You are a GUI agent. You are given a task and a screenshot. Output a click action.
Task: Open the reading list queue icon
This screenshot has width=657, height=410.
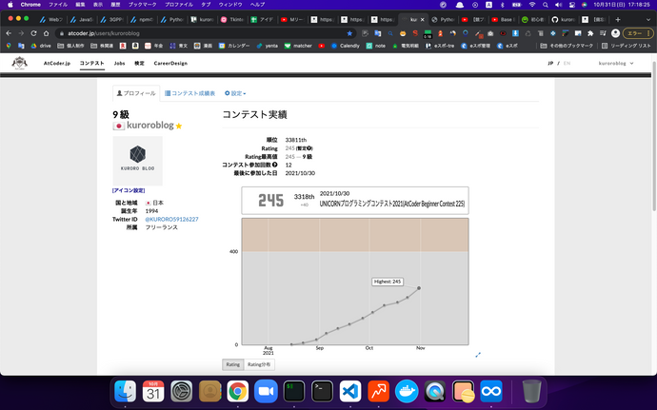(603, 33)
